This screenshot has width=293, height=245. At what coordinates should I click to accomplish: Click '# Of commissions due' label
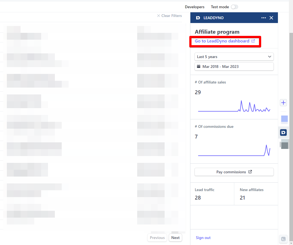pyautogui.click(x=214, y=126)
